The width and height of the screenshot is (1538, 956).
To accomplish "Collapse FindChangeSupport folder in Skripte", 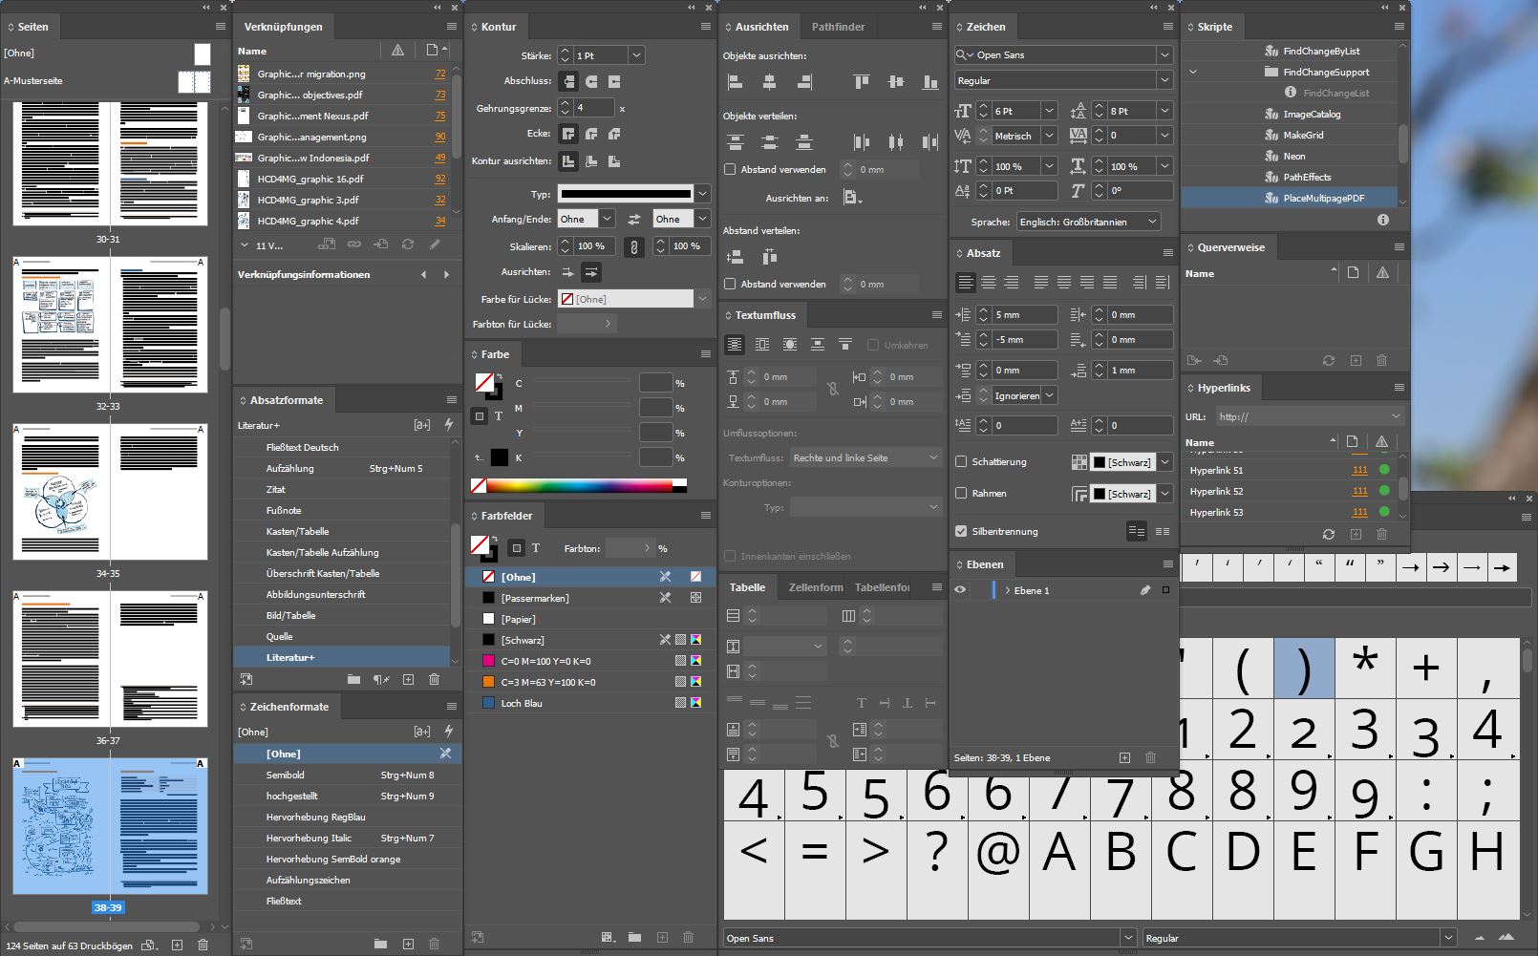I will click(x=1192, y=72).
